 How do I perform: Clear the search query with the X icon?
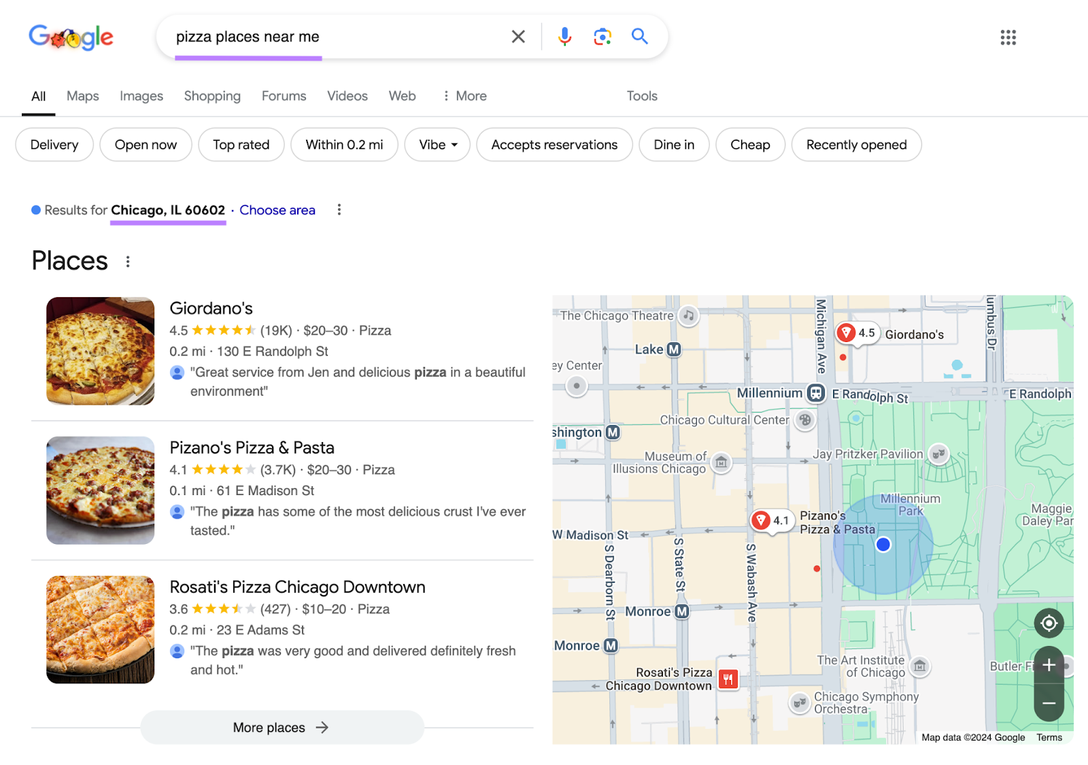click(x=518, y=37)
